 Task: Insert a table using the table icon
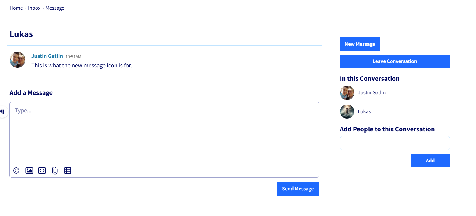pyautogui.click(x=68, y=171)
